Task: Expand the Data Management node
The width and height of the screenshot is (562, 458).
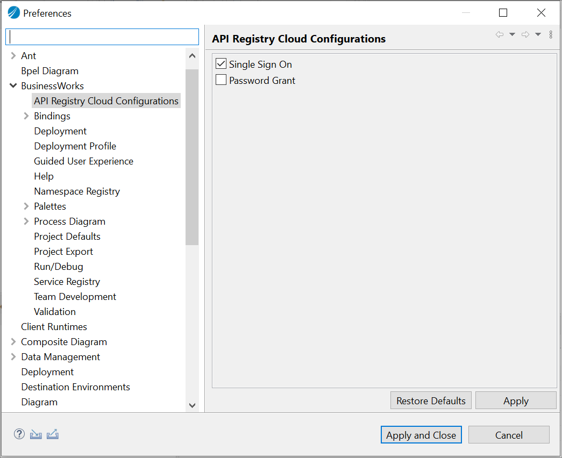Action: click(13, 356)
